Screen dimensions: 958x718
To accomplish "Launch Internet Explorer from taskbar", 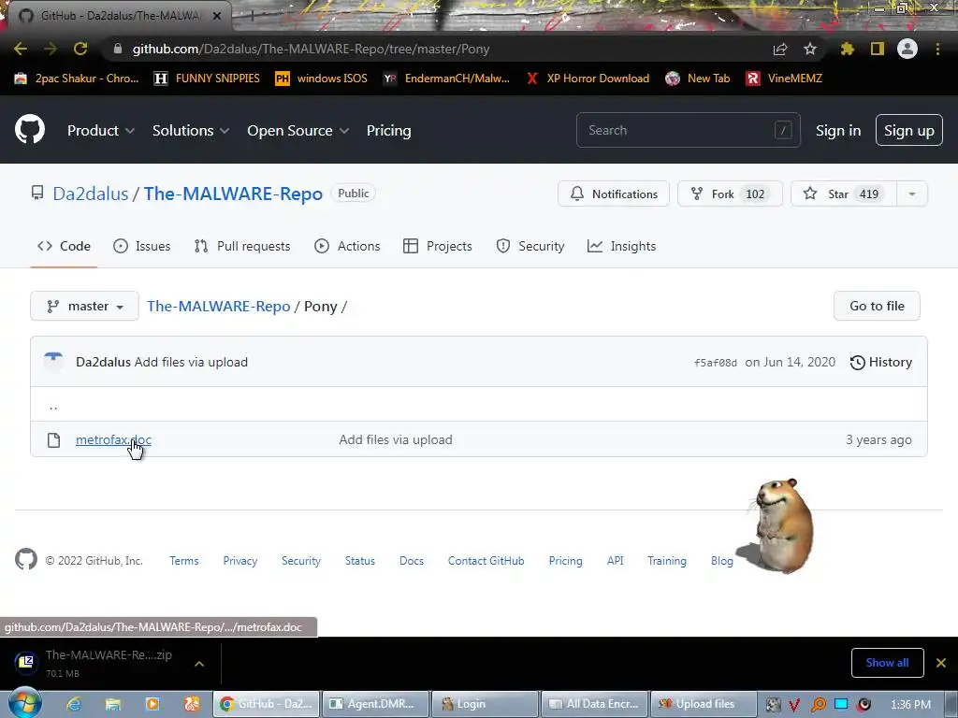I will click(x=73, y=704).
